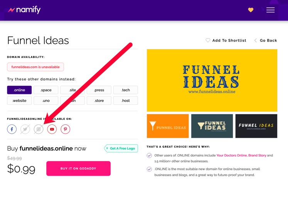Choose the .tech domain extension
The height and width of the screenshot is (198, 288).
click(126, 90)
